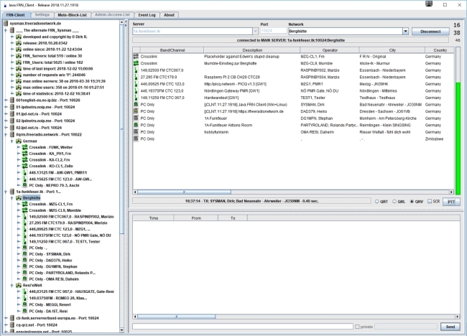467x336 pixels.
Task: Click the PC Only icon for SYSMAN, Dirk row
Action: point(137,103)
